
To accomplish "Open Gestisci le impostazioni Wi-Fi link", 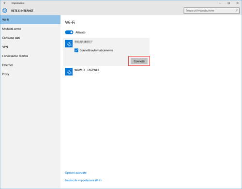I will (x=83, y=180).
